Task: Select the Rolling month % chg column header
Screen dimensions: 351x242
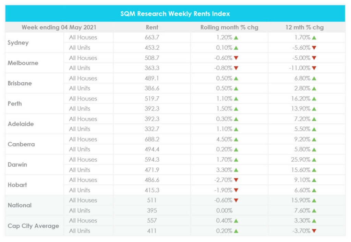Action: [229, 27]
